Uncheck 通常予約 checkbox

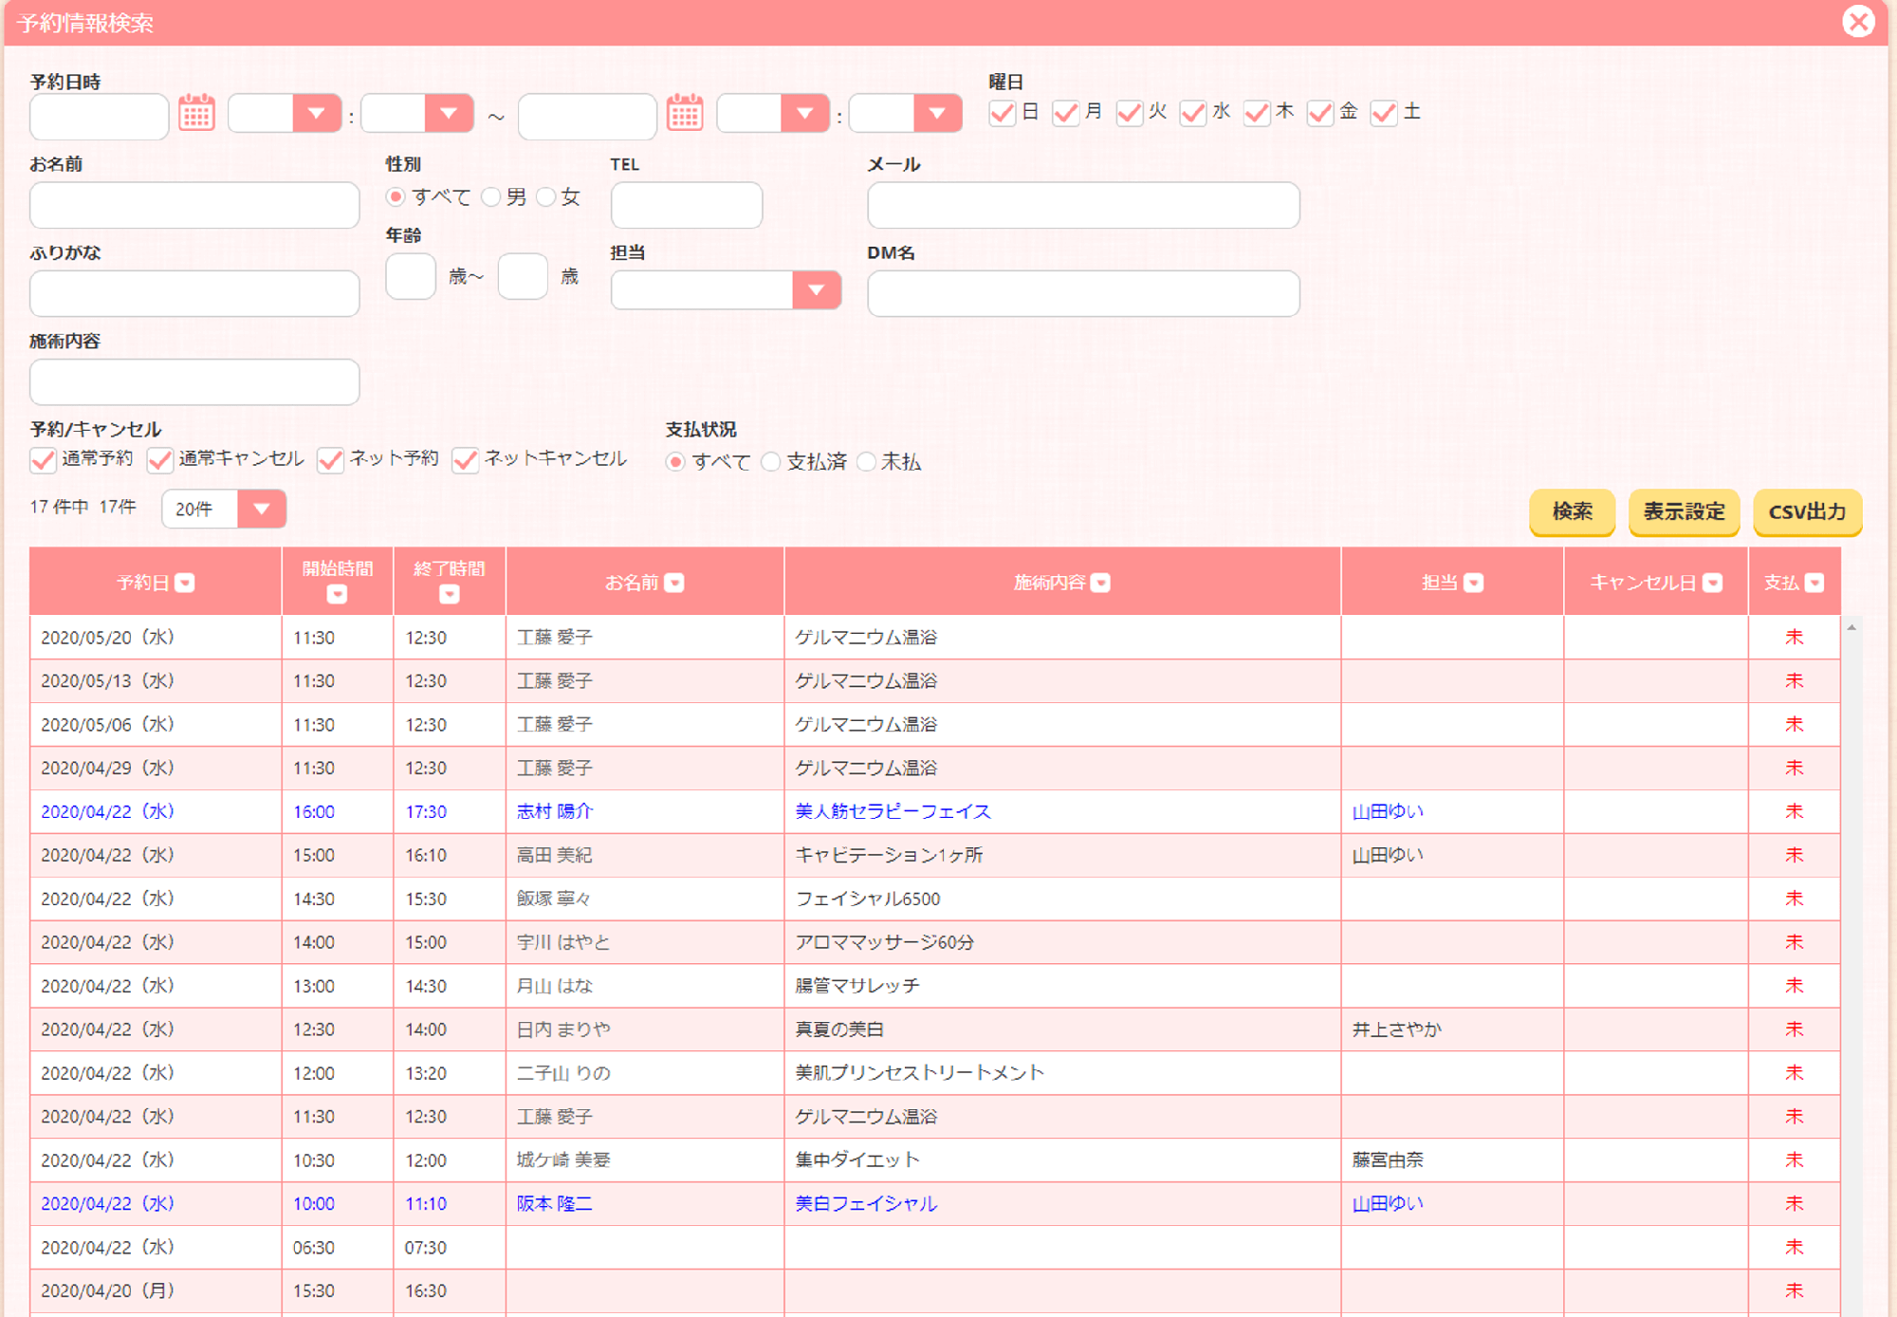43,460
